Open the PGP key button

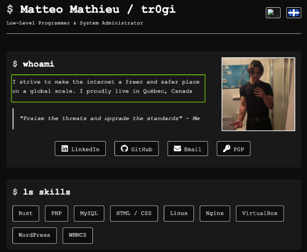(x=234, y=149)
